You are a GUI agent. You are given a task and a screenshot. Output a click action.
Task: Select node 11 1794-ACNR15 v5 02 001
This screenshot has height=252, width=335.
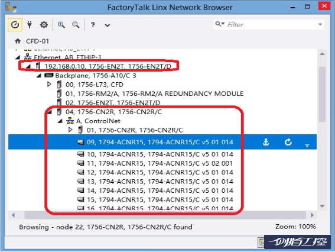pos(155,163)
